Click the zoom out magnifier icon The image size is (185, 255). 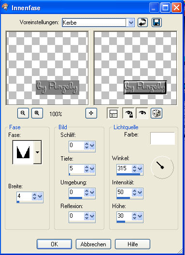tap(23, 113)
